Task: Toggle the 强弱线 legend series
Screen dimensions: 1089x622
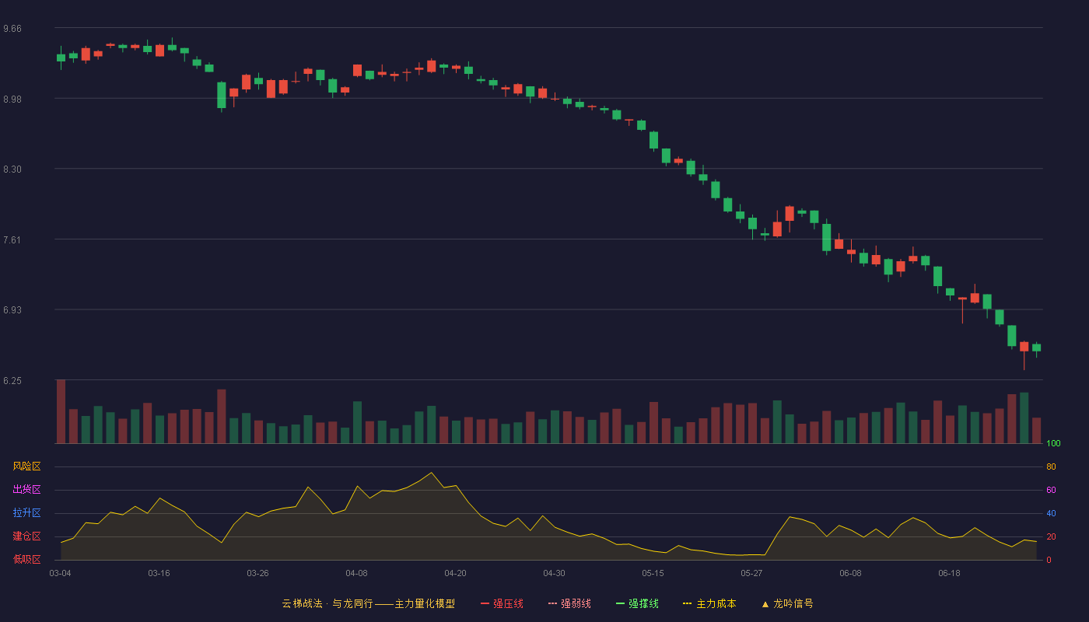Action: (569, 603)
